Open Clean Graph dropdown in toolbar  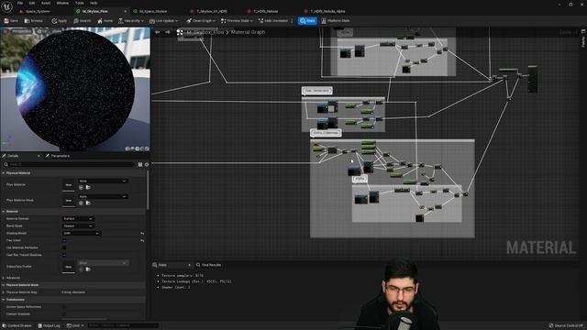pyautogui.click(x=201, y=21)
